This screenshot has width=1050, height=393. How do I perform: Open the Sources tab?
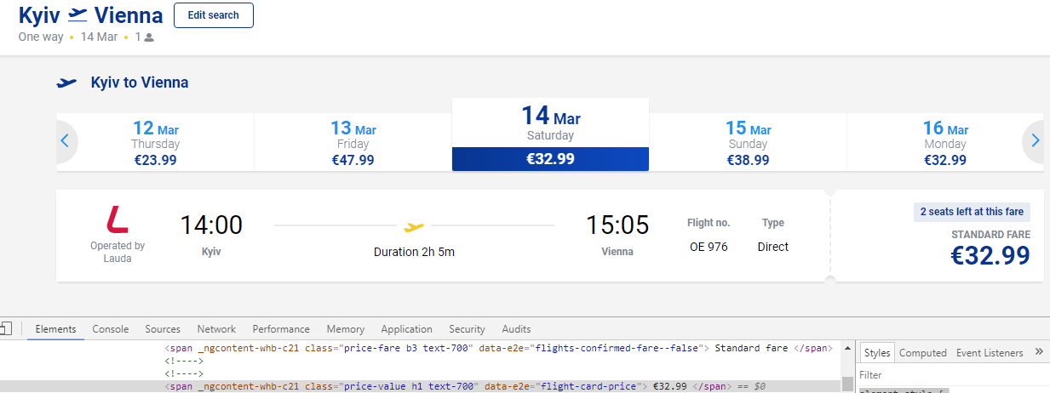(x=163, y=329)
